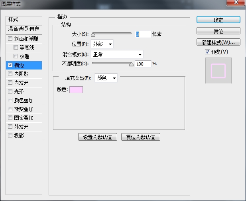This screenshot has height=201, width=246.
Task: Click the 设置为默认值 button
Action: click(x=98, y=137)
